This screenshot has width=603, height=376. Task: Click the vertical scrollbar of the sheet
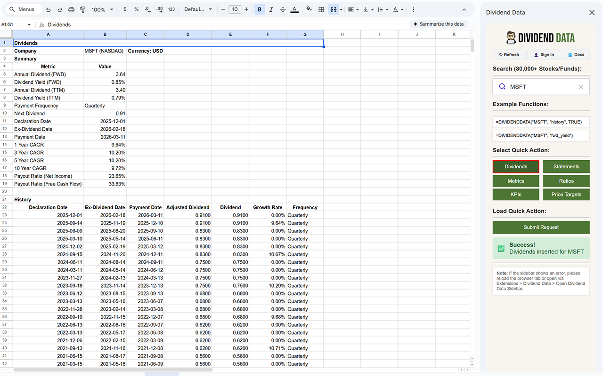pyautogui.click(x=472, y=46)
